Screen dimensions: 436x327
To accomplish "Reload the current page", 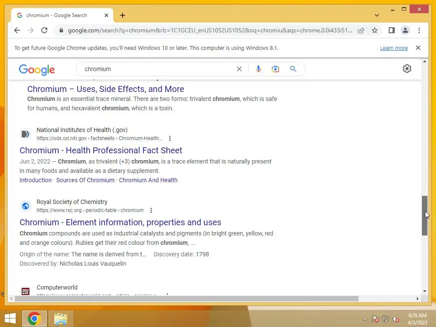I will [x=44, y=30].
